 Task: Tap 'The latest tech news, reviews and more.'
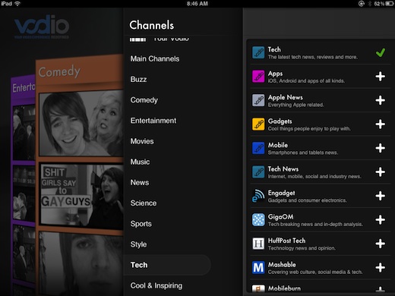coord(313,57)
